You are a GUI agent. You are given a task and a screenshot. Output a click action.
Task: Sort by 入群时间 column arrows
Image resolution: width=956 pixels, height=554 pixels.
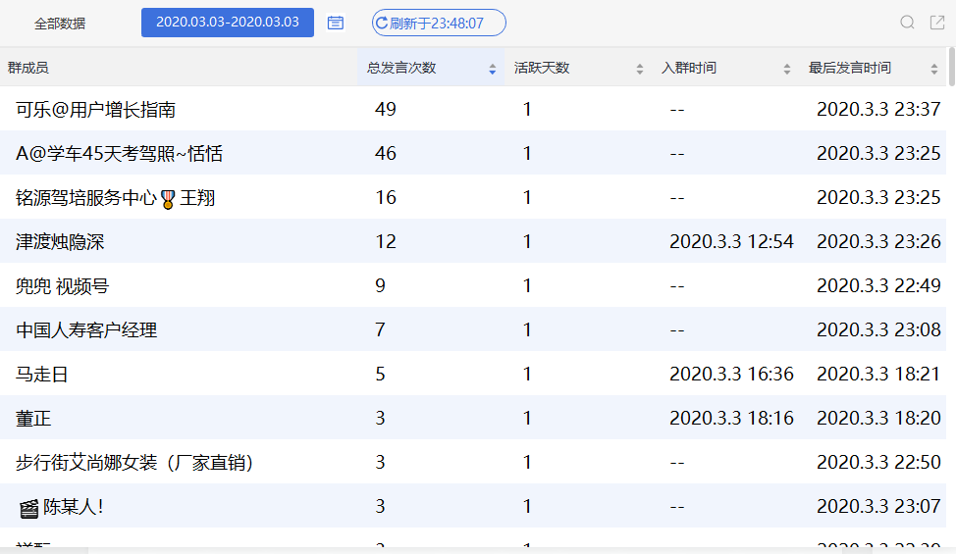787,70
